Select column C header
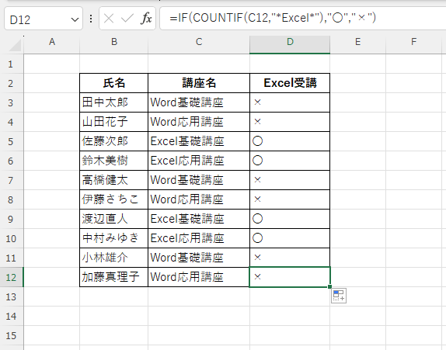 coord(199,42)
